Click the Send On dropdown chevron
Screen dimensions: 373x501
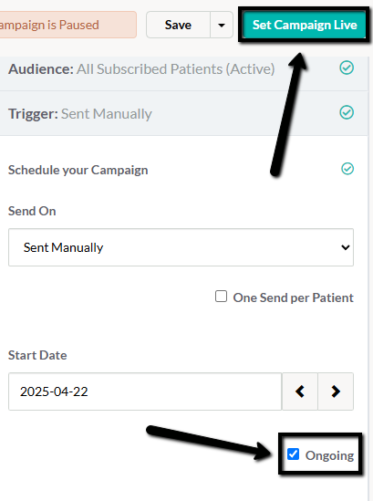pyautogui.click(x=346, y=247)
